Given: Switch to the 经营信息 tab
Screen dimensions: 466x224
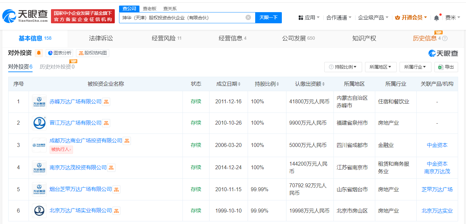Looking at the screenshot, I should tap(232, 38).
